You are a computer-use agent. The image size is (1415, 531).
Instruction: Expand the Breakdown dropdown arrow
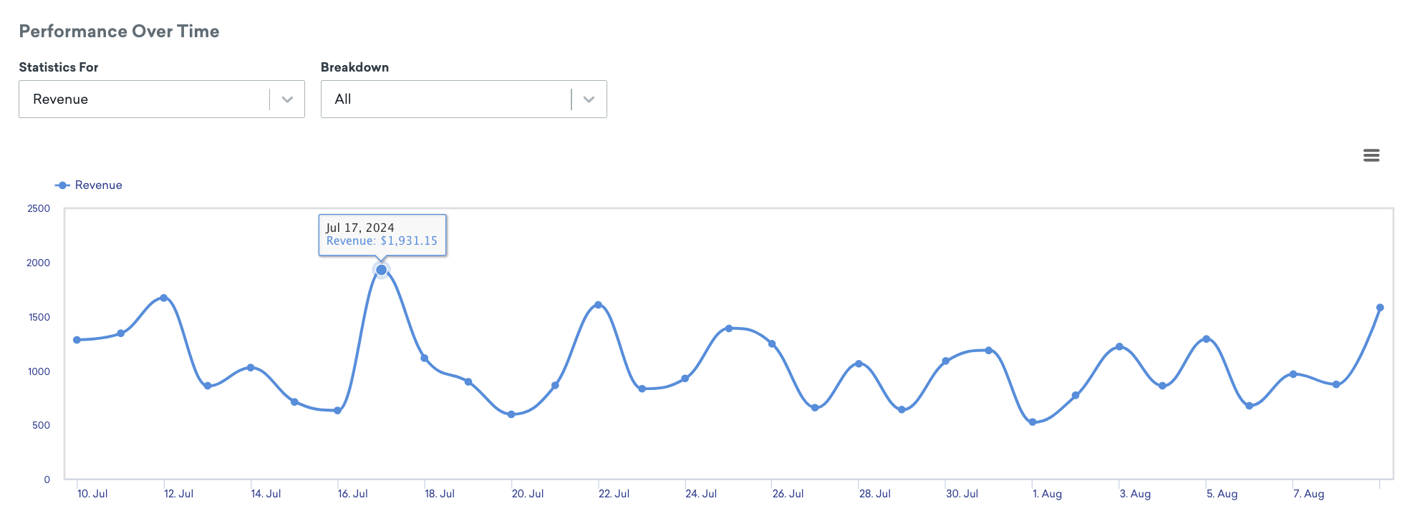tap(589, 99)
